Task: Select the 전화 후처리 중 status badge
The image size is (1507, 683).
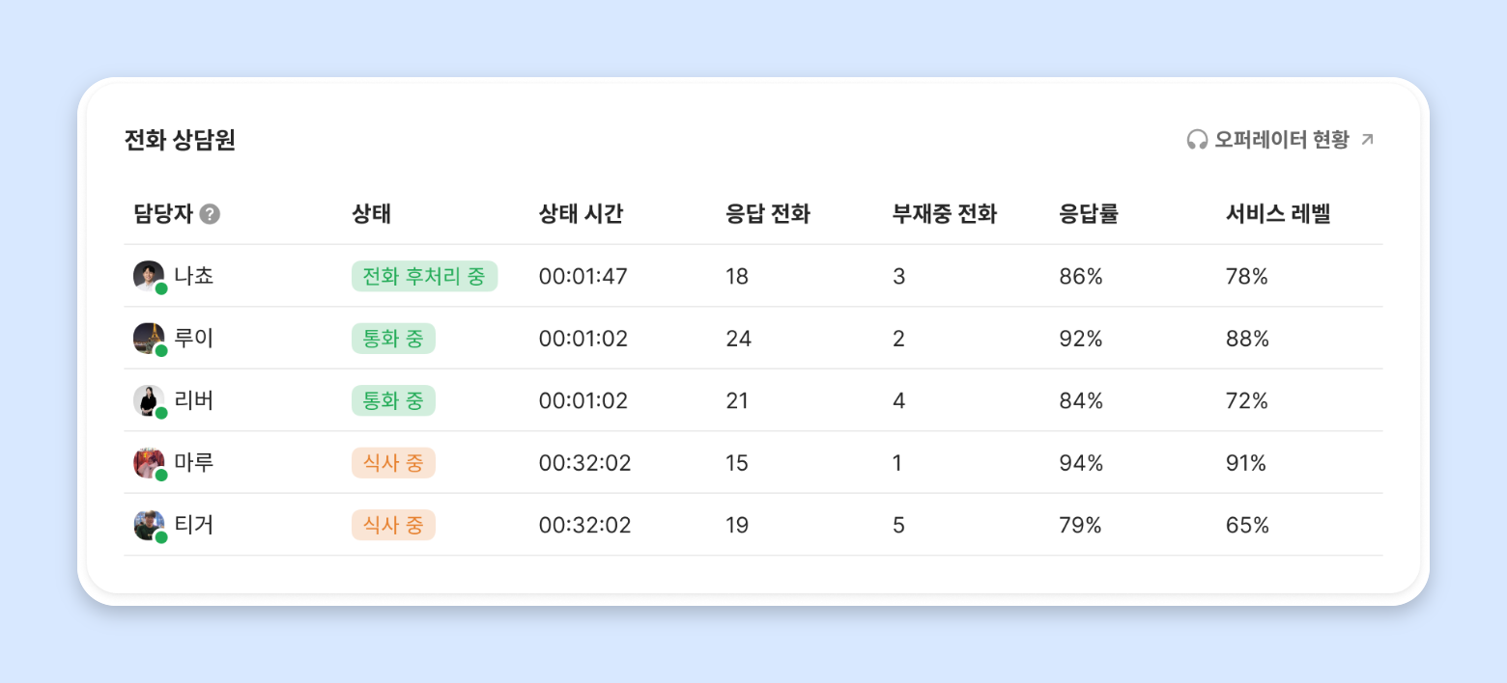Action: [x=424, y=276]
